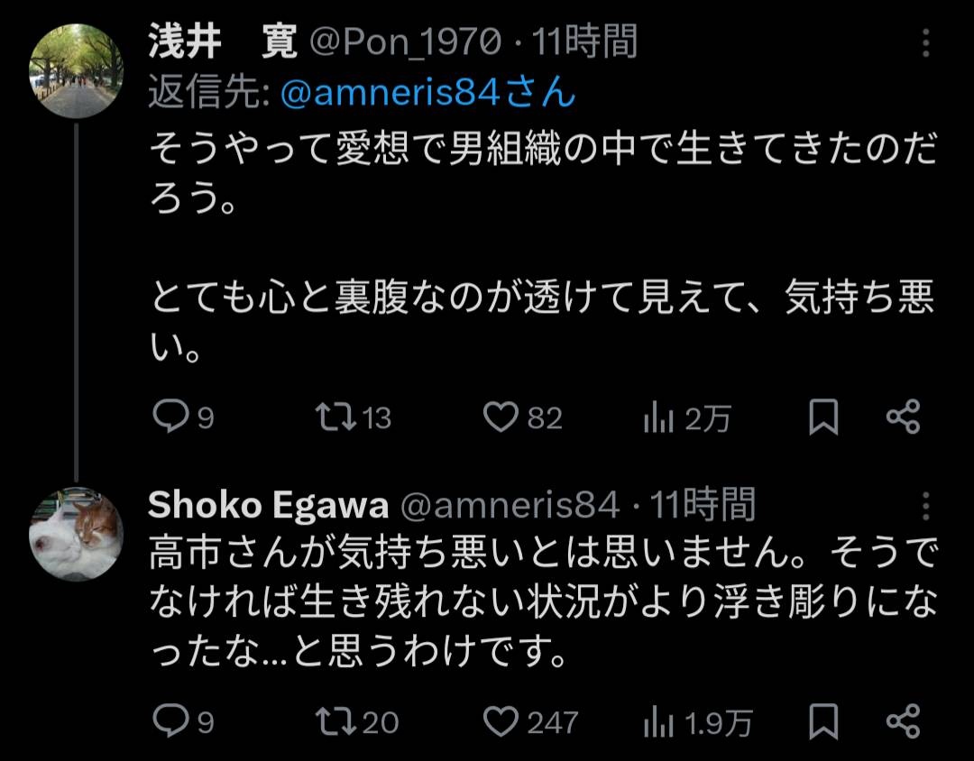Image resolution: width=974 pixels, height=761 pixels.
Task: Reply to Shoko Egawa's tweet
Action: click(169, 721)
